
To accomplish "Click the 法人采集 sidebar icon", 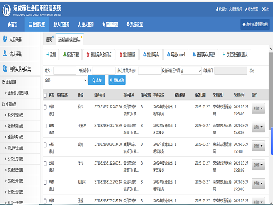I will 5,54.
